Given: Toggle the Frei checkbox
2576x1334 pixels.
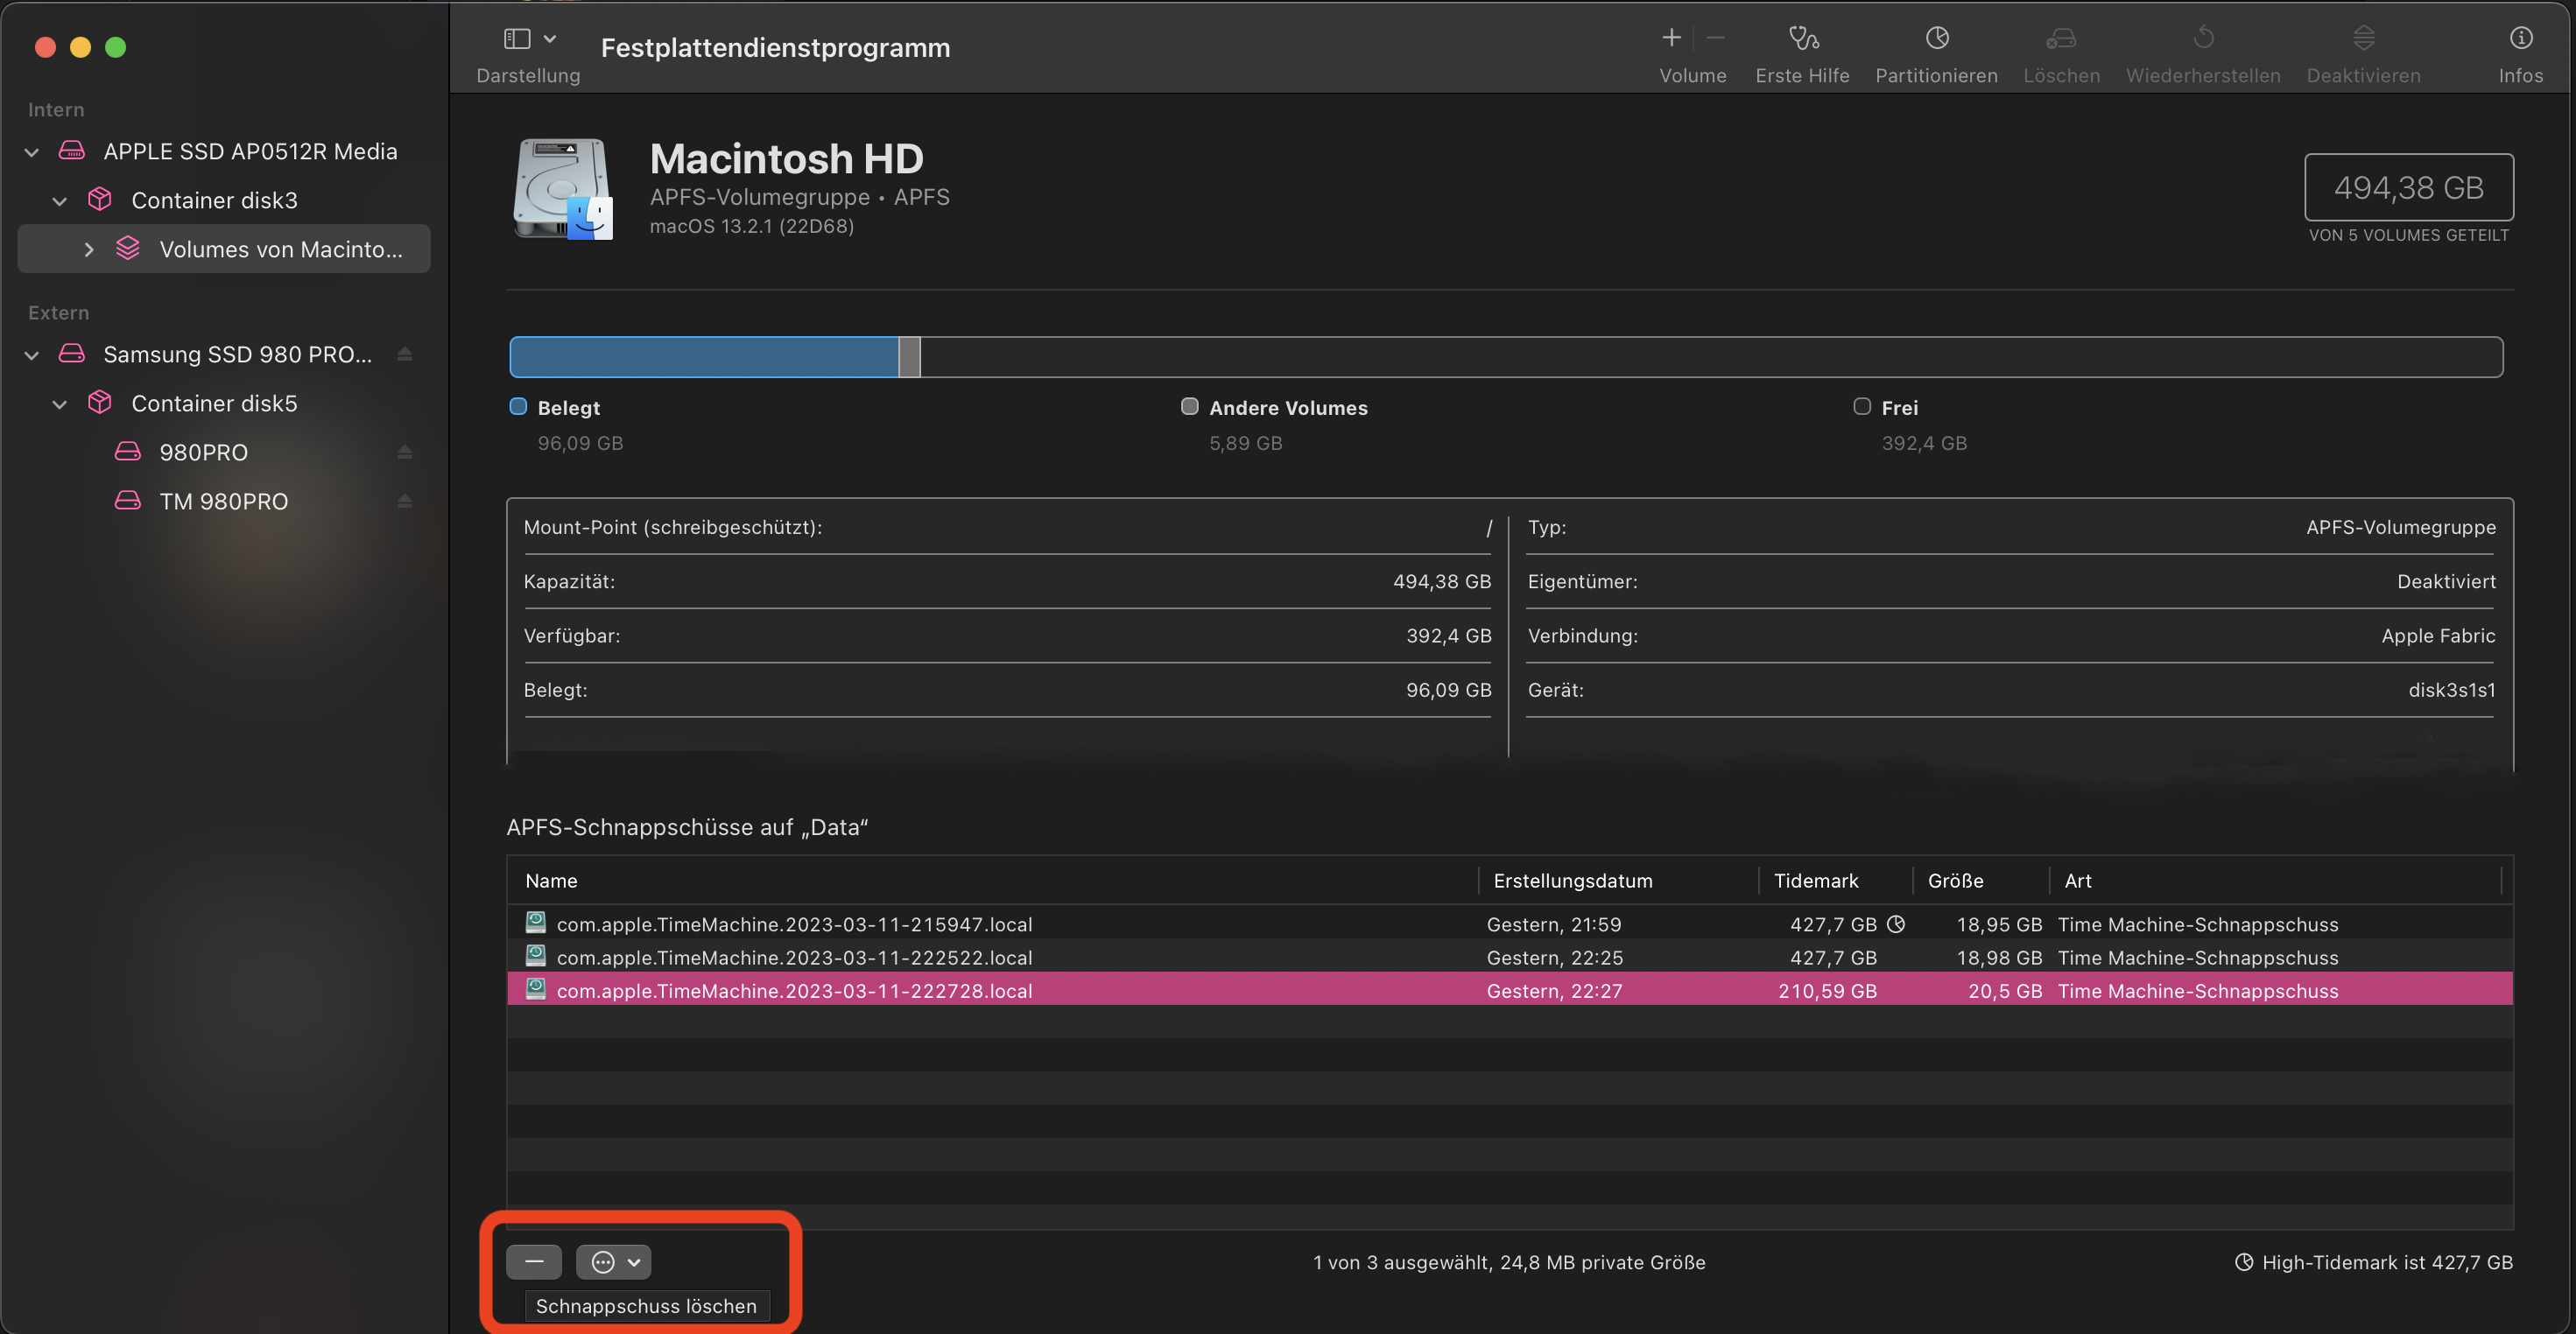Looking at the screenshot, I should (x=1861, y=406).
